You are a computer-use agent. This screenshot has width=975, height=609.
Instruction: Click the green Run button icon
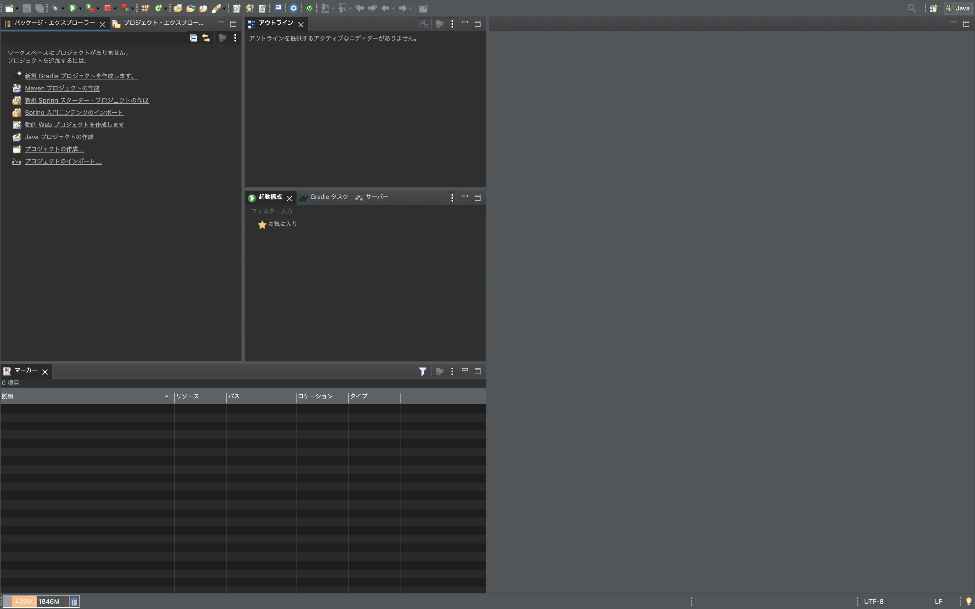tap(73, 8)
